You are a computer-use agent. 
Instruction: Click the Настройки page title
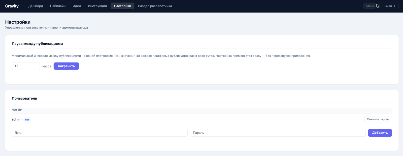point(18,22)
